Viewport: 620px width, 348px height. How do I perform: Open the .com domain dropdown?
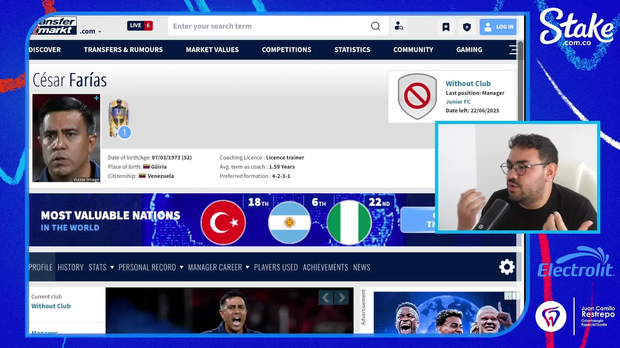pyautogui.click(x=91, y=31)
